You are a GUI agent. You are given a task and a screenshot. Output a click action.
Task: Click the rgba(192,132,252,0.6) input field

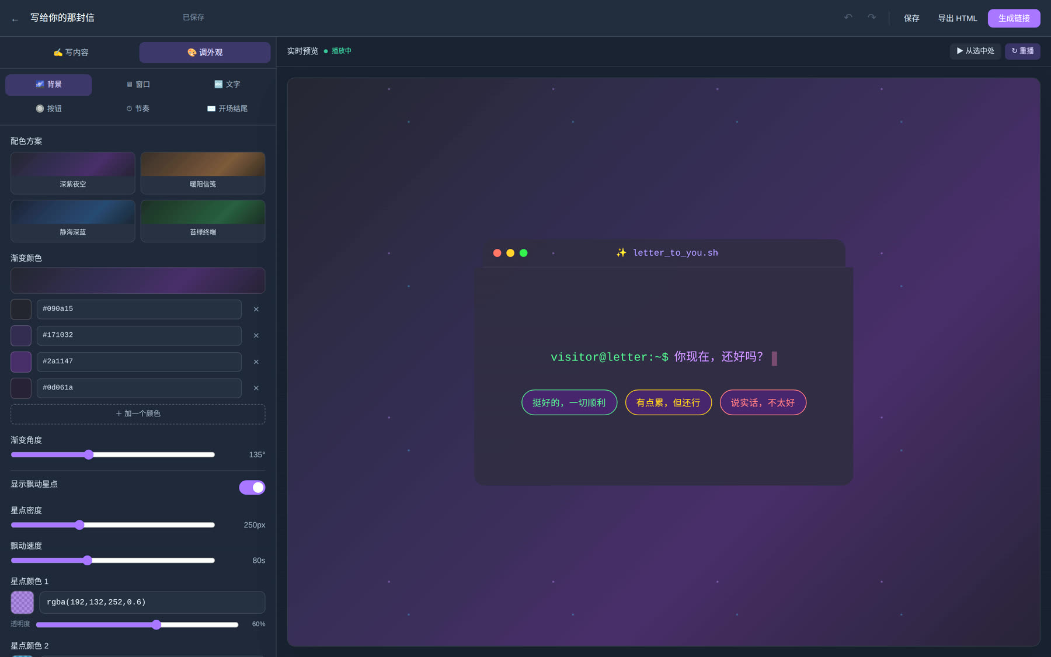click(152, 603)
